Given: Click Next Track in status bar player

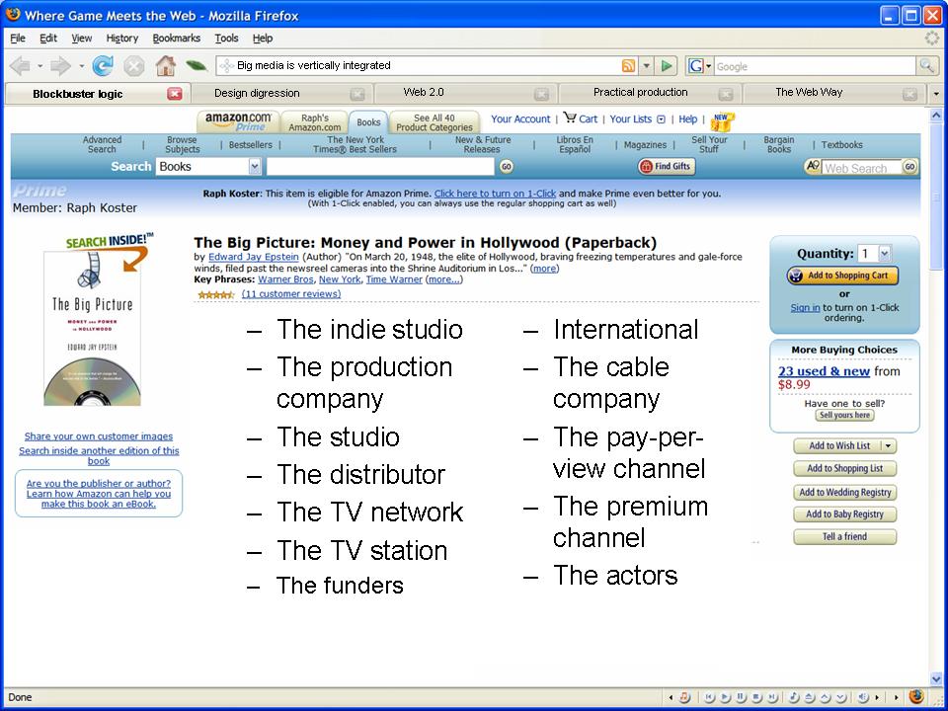Looking at the screenshot, I should click(772, 697).
